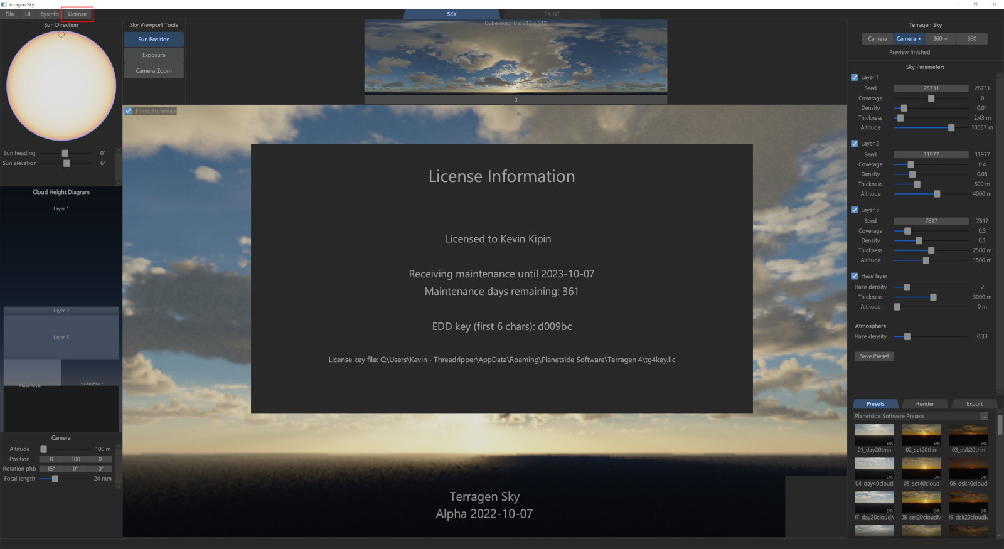This screenshot has width=1004, height=549.
Task: Load the 08_set20cloud preset thumbnail
Action: click(921, 503)
